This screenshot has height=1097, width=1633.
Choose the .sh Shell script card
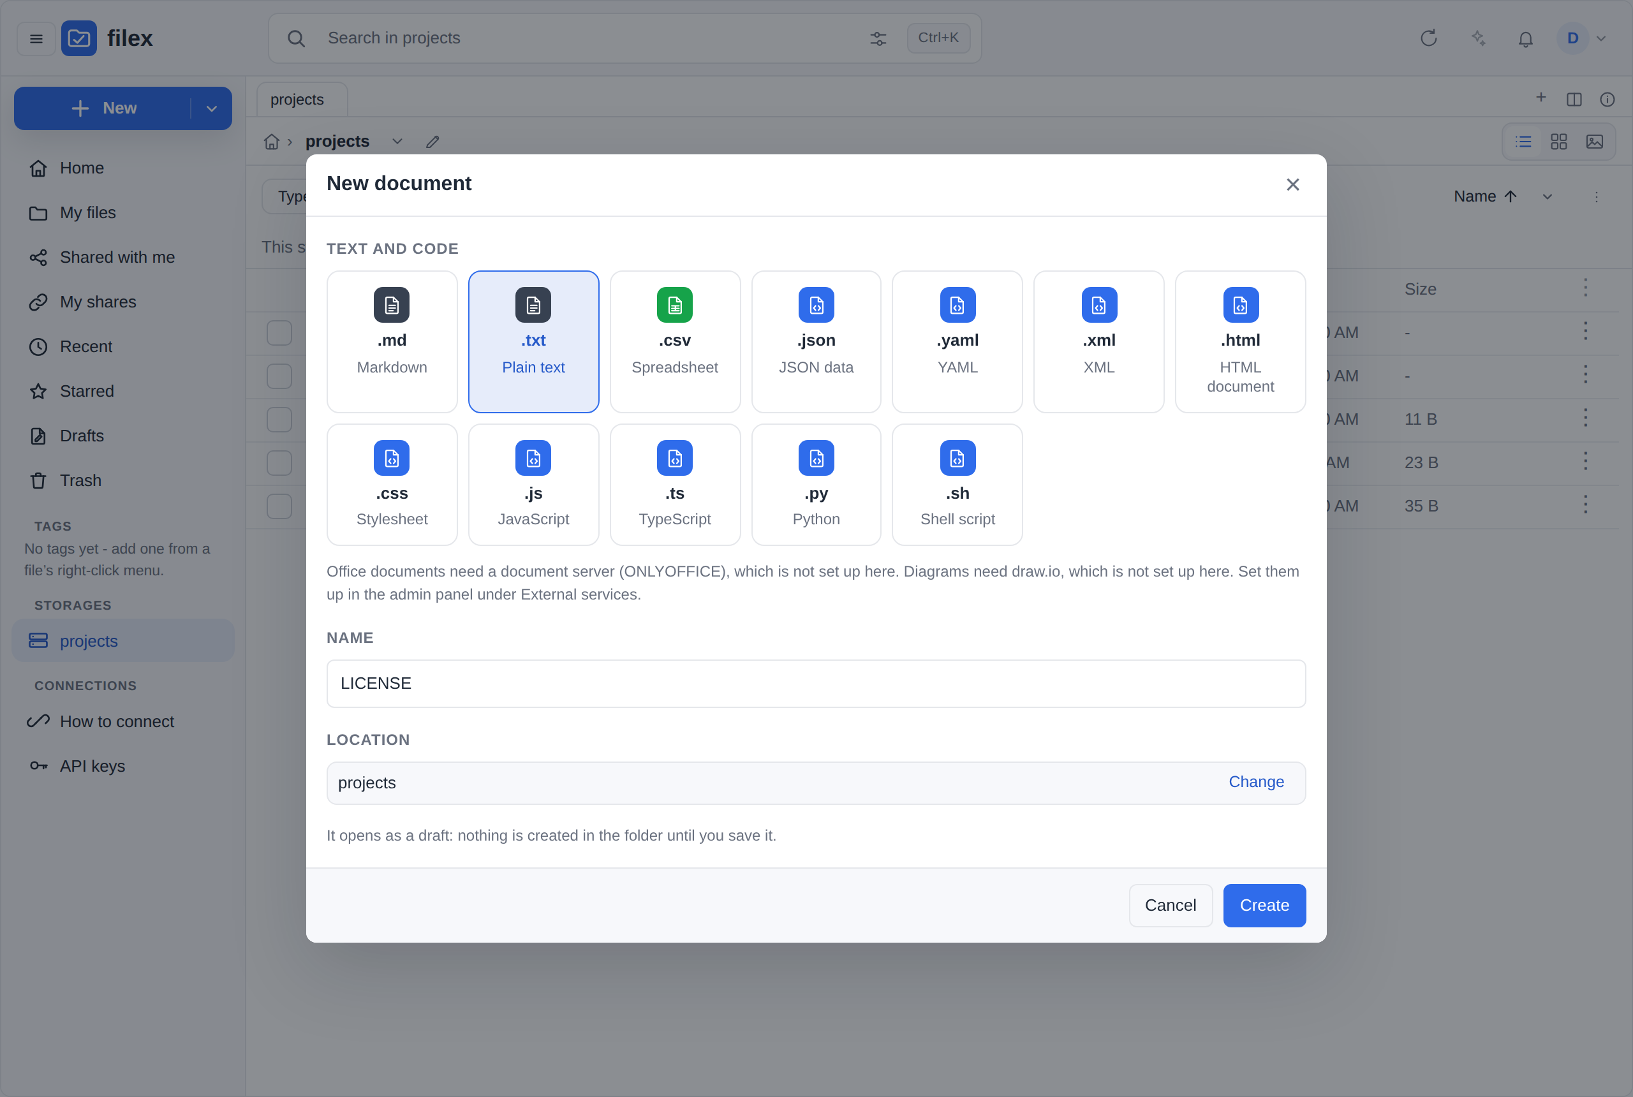(957, 484)
